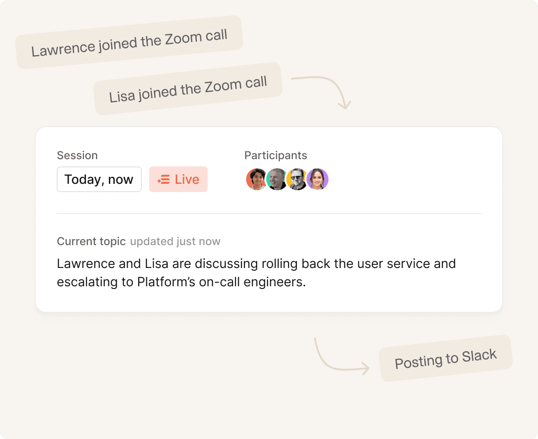
Task: Click the Lawrence joined the Zoom call notification
Action: pyautogui.click(x=129, y=42)
